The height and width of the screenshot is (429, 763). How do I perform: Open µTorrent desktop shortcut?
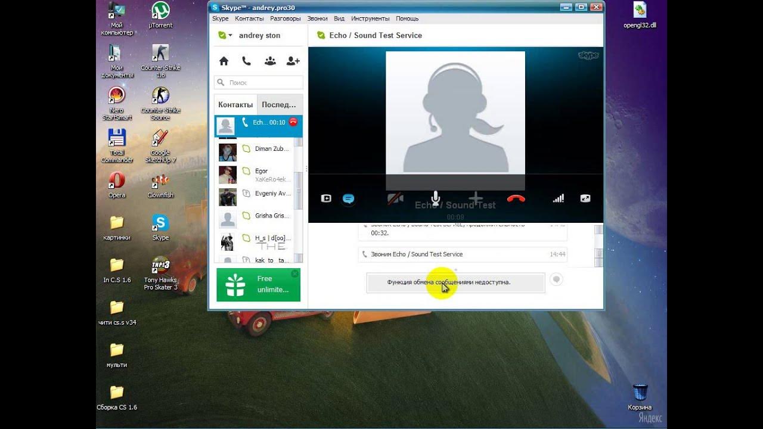tap(160, 16)
